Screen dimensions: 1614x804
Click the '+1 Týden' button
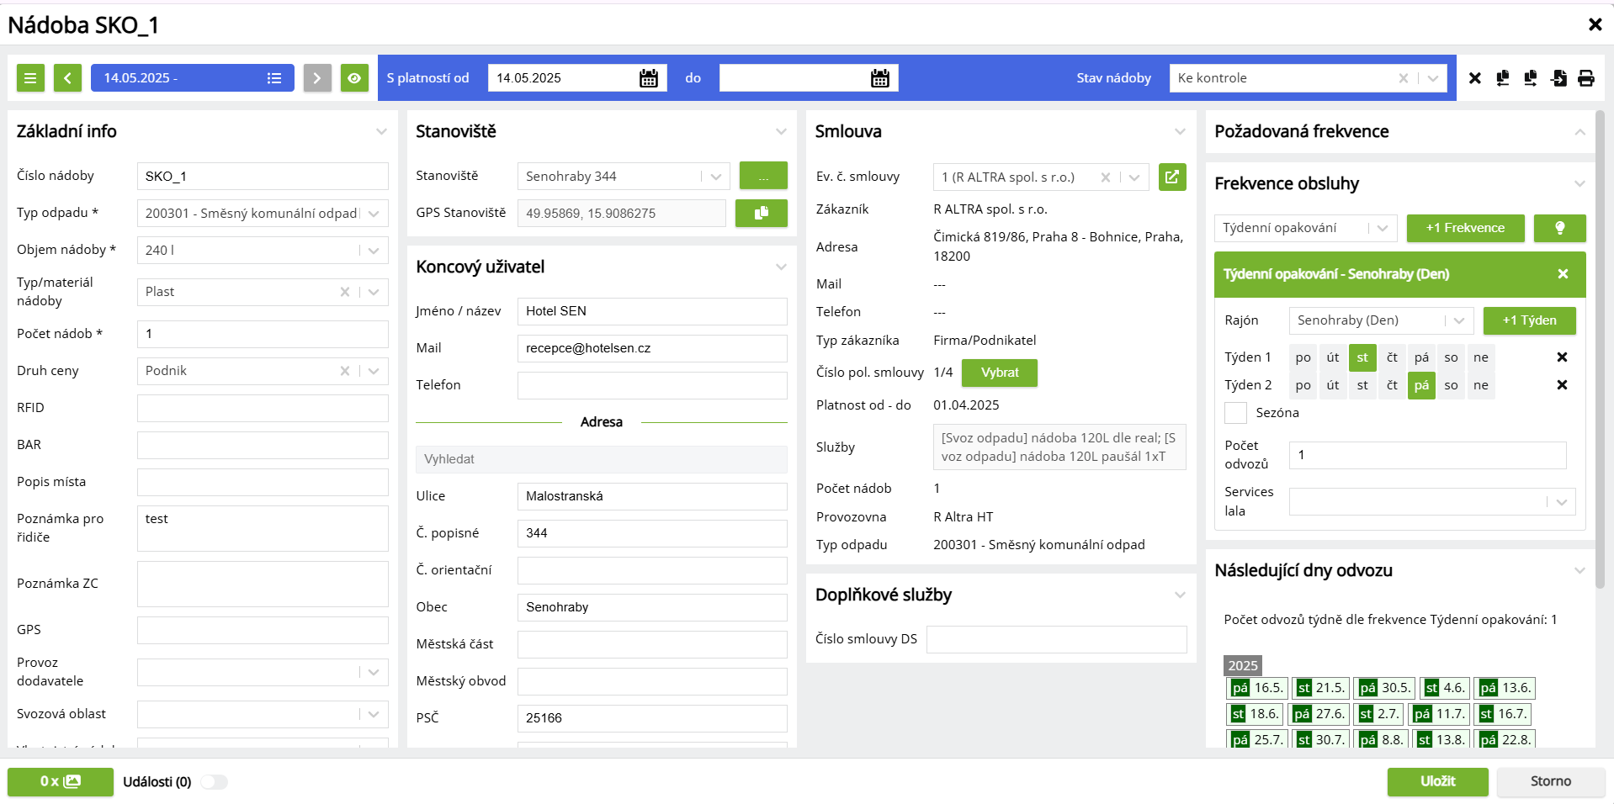[1529, 320]
